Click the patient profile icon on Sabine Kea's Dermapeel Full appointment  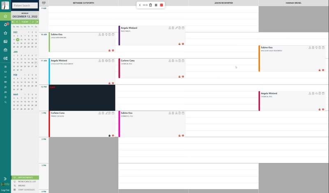click(170, 113)
